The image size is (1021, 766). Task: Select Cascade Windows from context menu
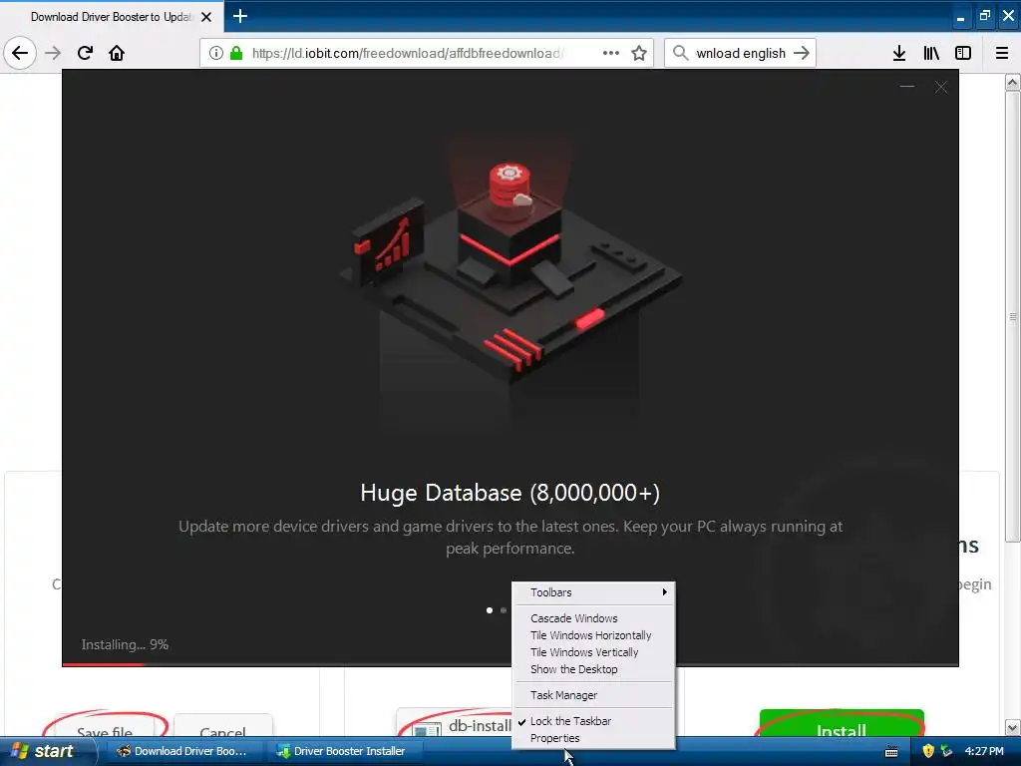pyautogui.click(x=573, y=618)
